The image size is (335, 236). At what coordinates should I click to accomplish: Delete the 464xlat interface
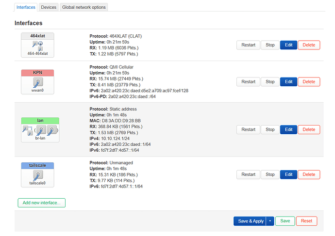[x=309, y=45]
